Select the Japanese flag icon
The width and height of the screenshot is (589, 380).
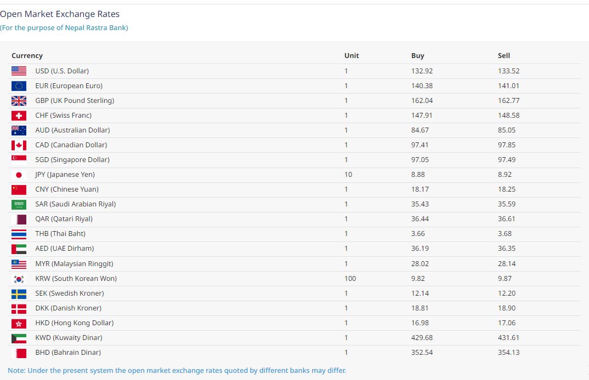[x=19, y=175]
